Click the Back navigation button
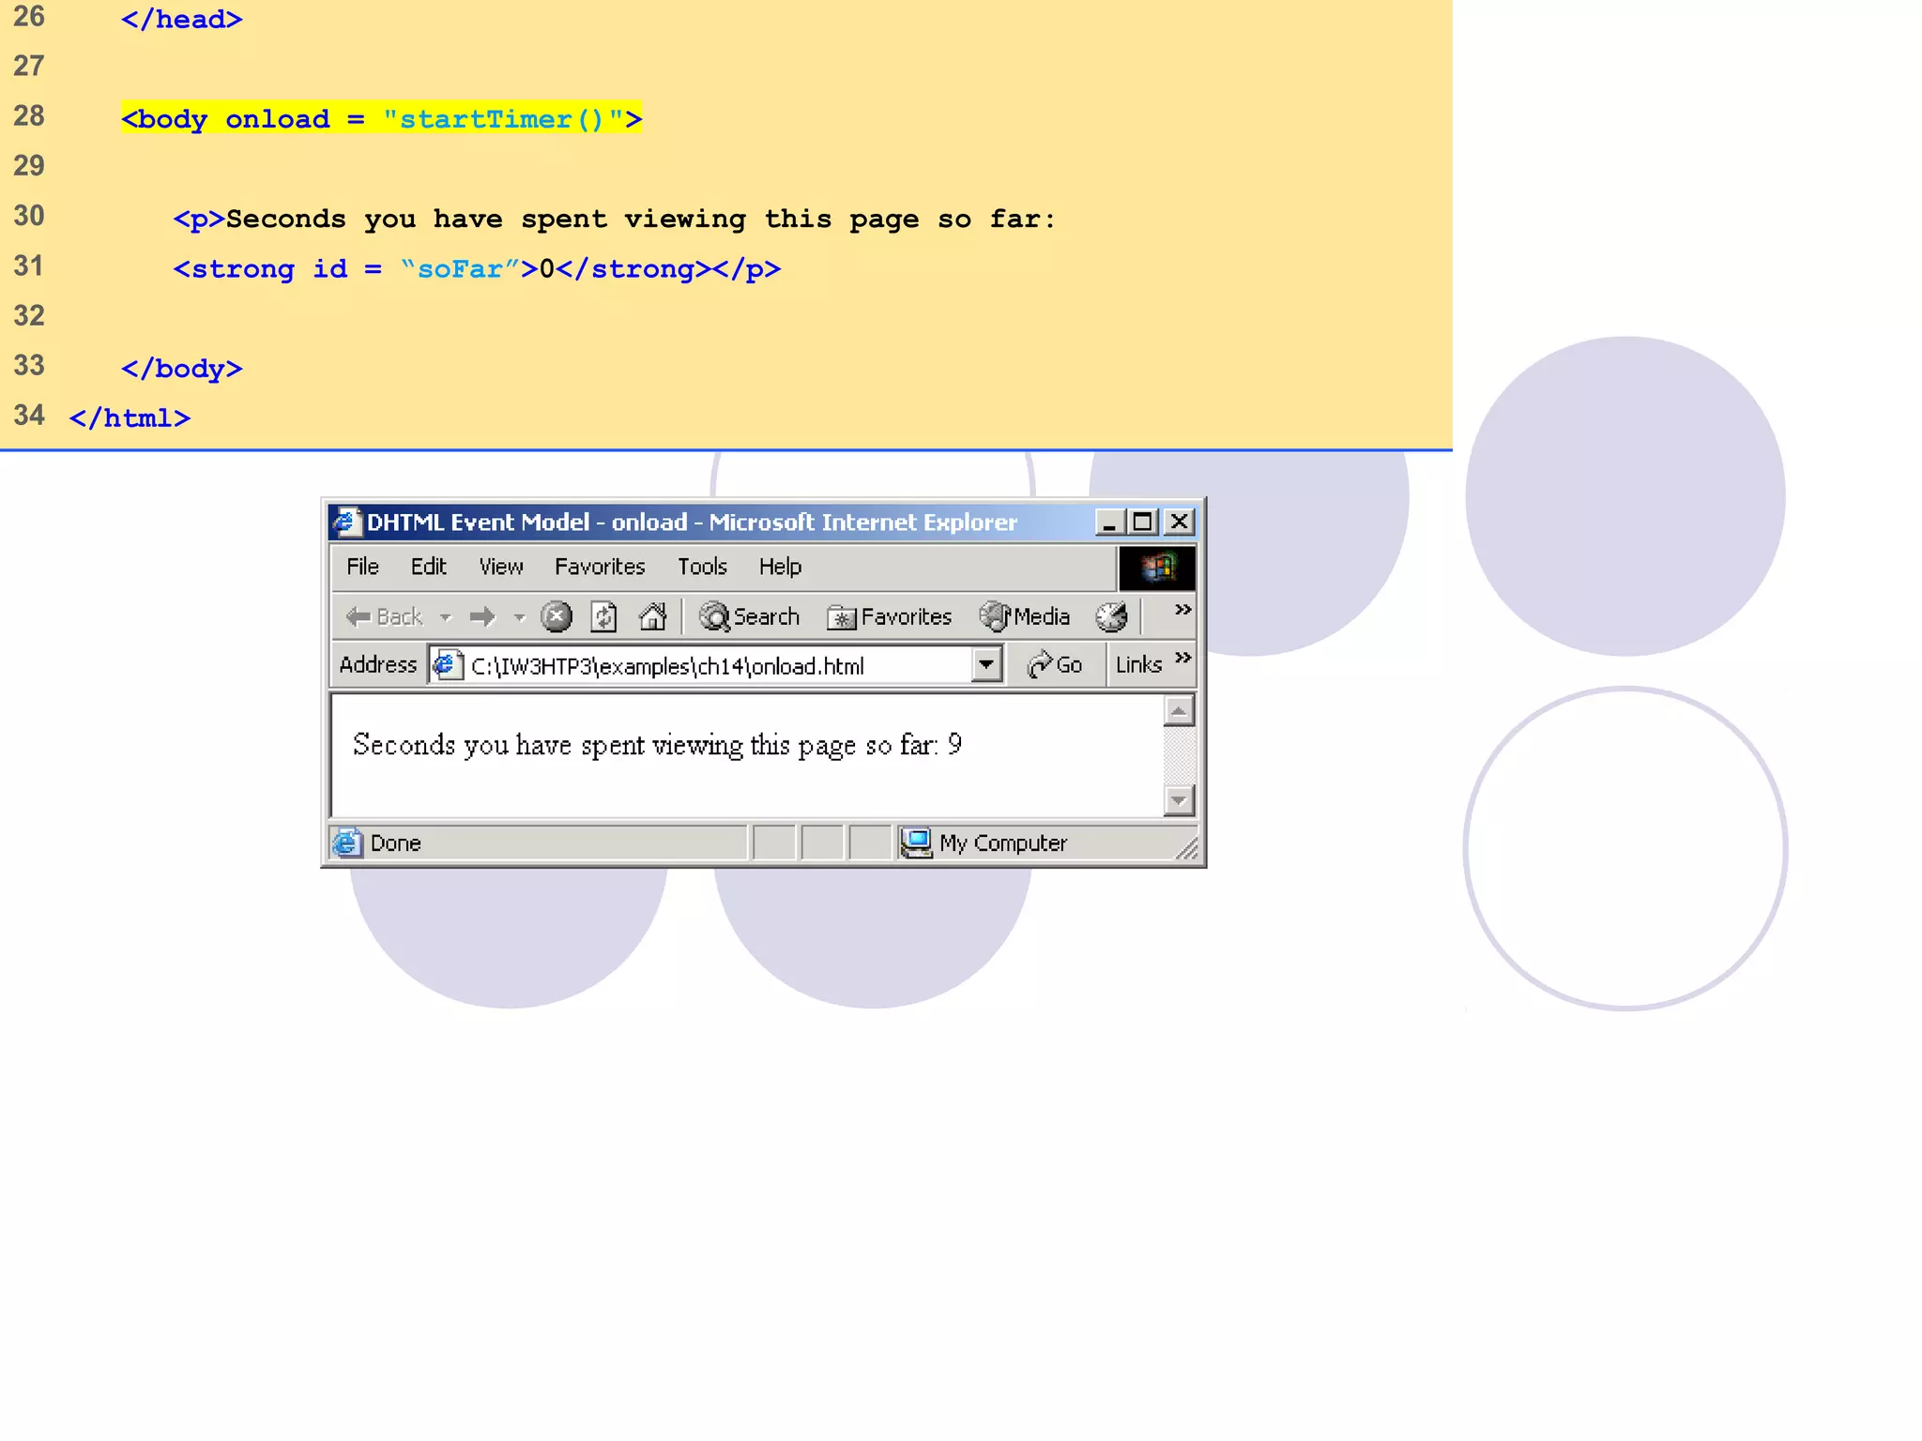Image resolution: width=1922 pixels, height=1441 pixels. [385, 616]
